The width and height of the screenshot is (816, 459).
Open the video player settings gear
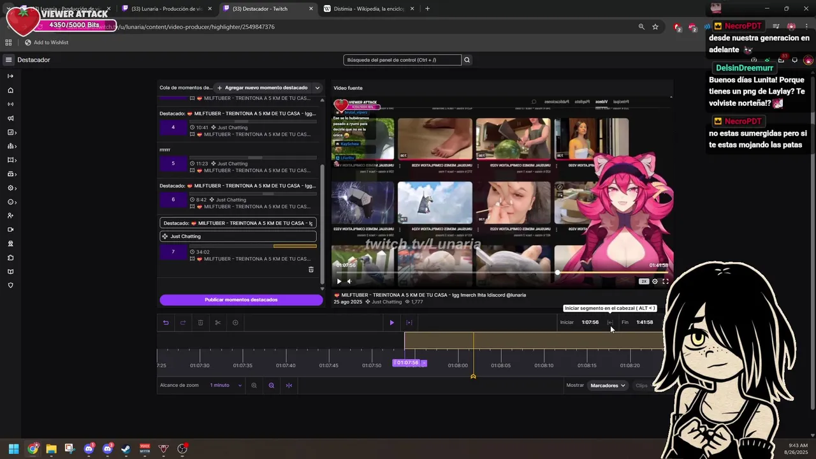[x=655, y=281]
